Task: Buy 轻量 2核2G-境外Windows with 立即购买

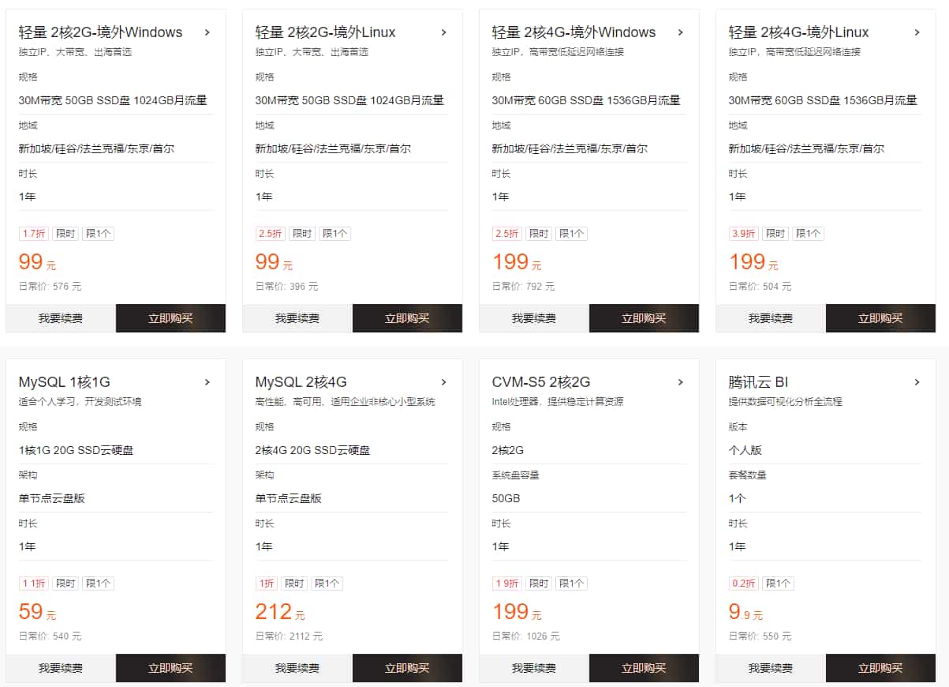Action: click(170, 318)
